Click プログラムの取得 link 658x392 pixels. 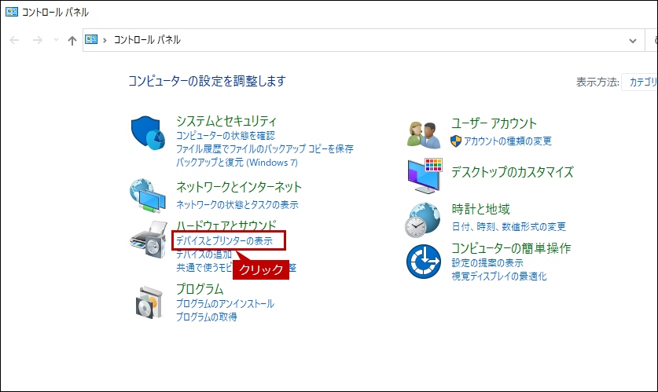207,317
